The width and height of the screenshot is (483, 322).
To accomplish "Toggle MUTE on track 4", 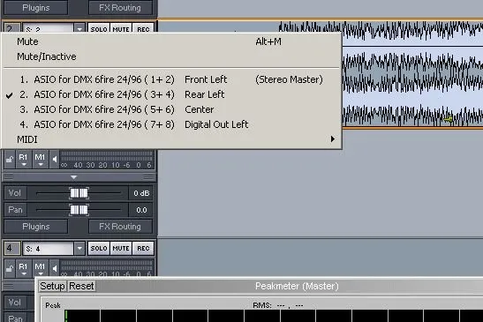I will 121,249.
